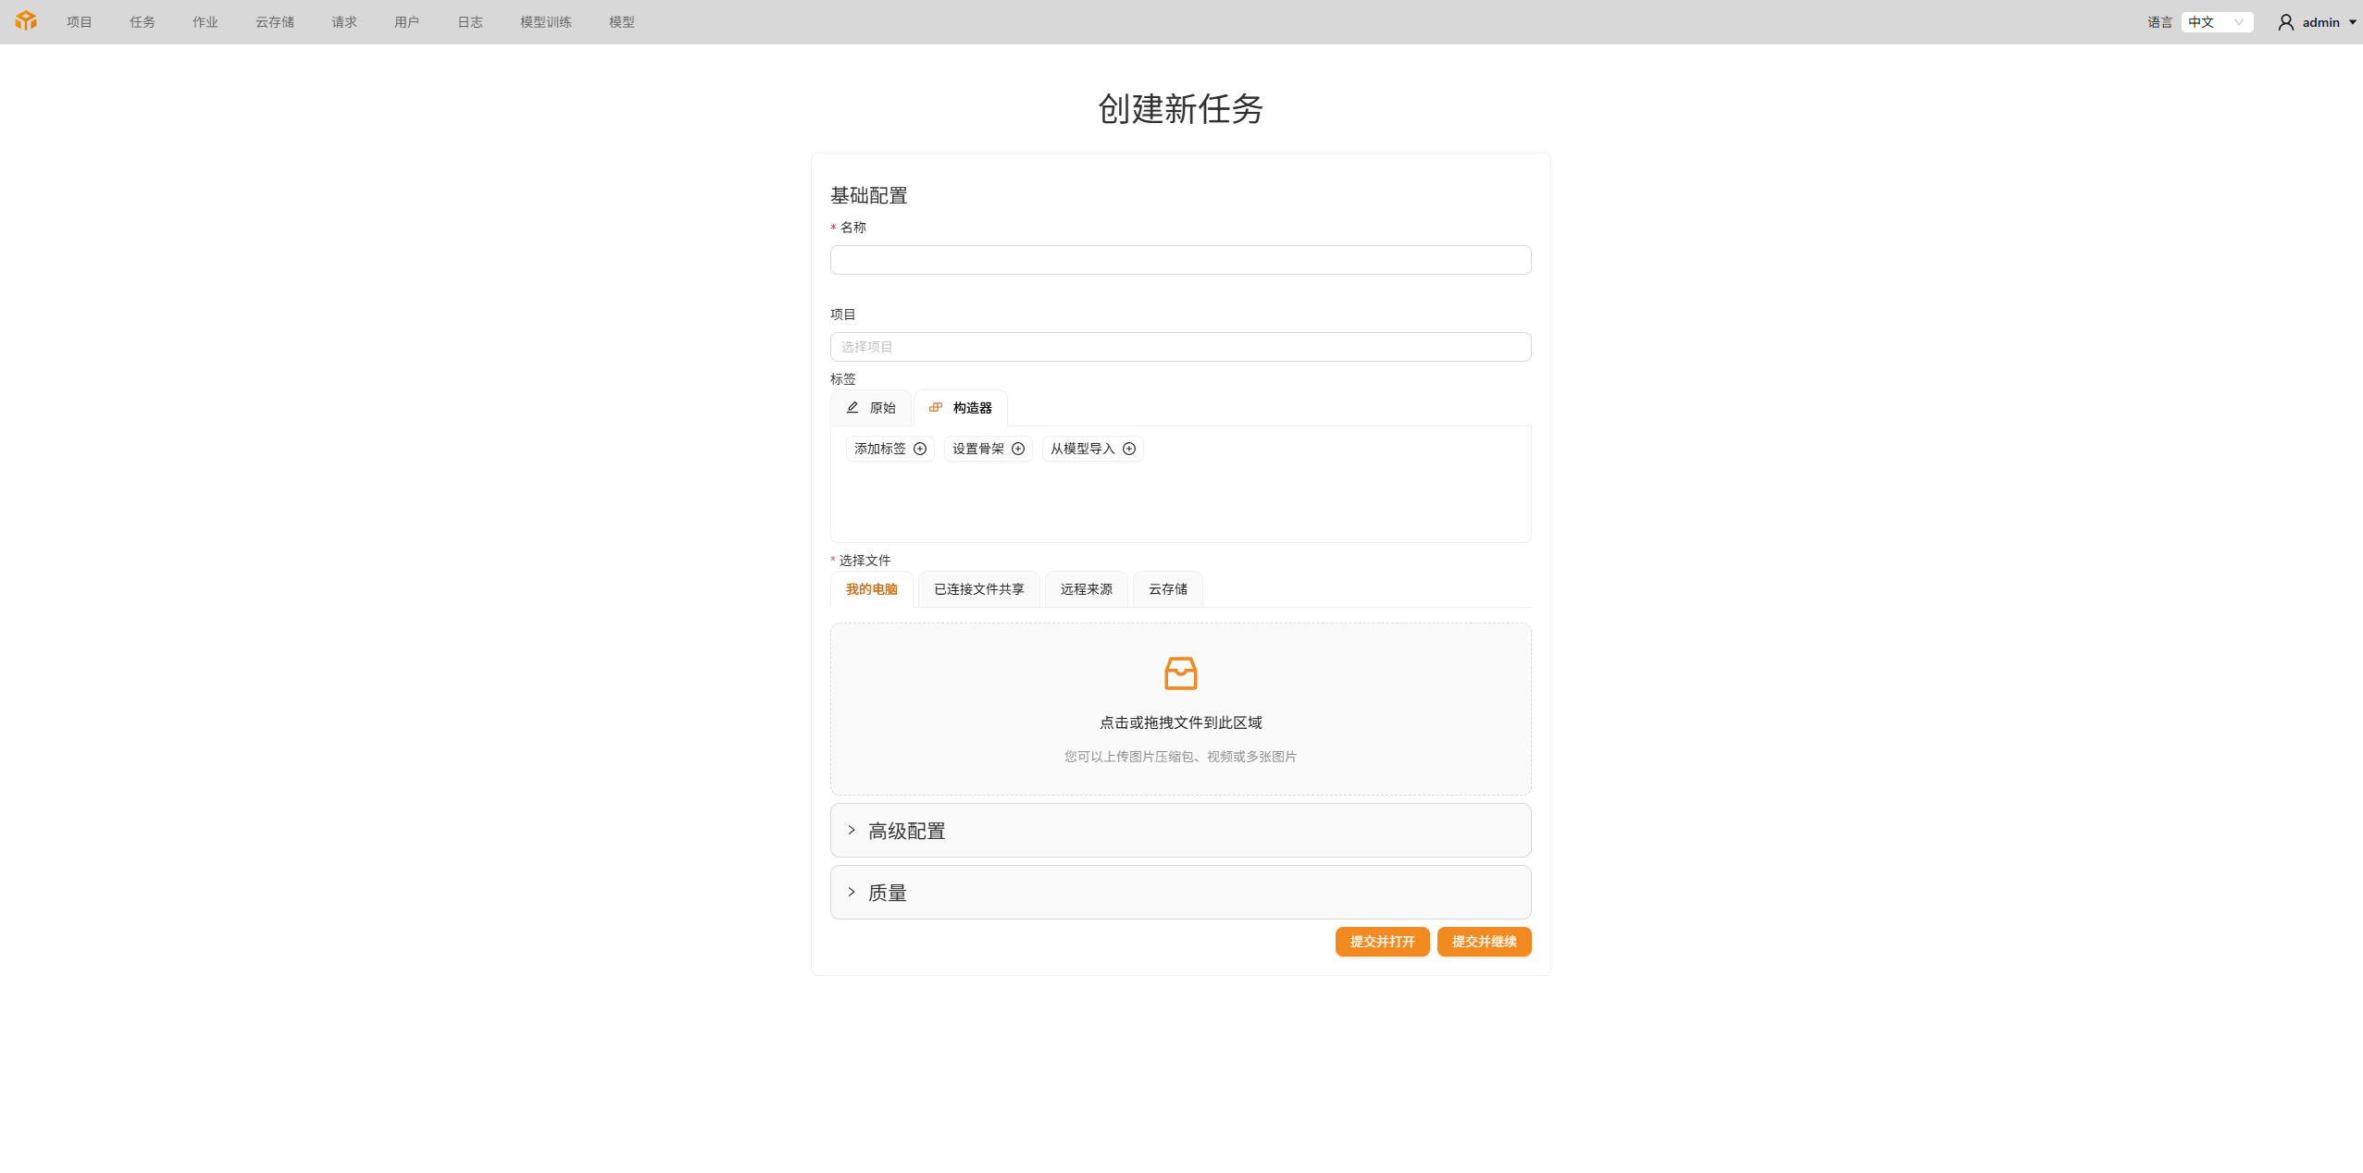Click the 添加标签 button
The width and height of the screenshot is (2363, 1173).
(x=890, y=449)
